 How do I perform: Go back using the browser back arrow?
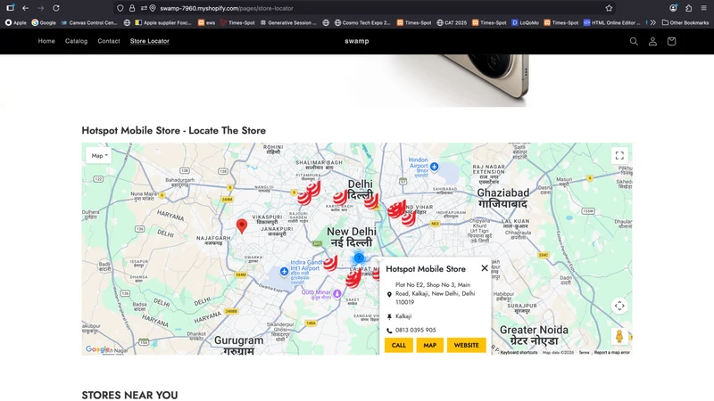click(26, 8)
